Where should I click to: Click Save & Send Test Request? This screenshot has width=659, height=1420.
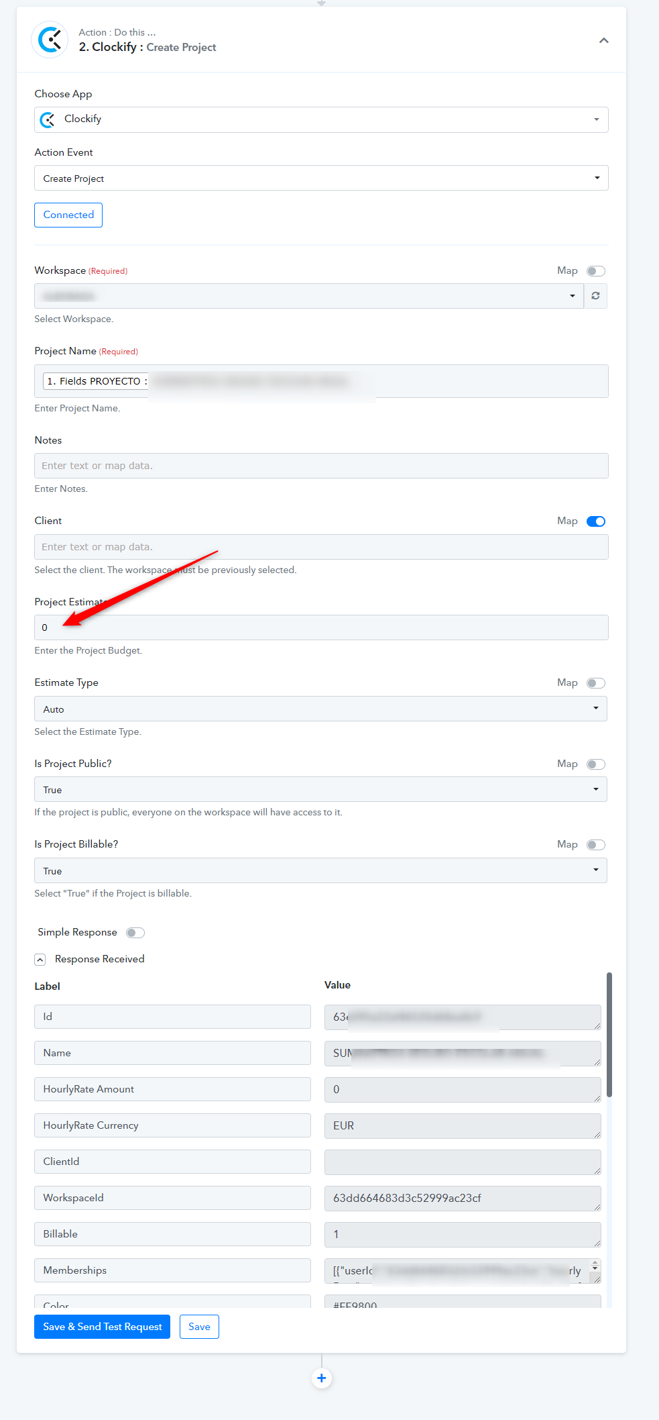(x=103, y=1327)
